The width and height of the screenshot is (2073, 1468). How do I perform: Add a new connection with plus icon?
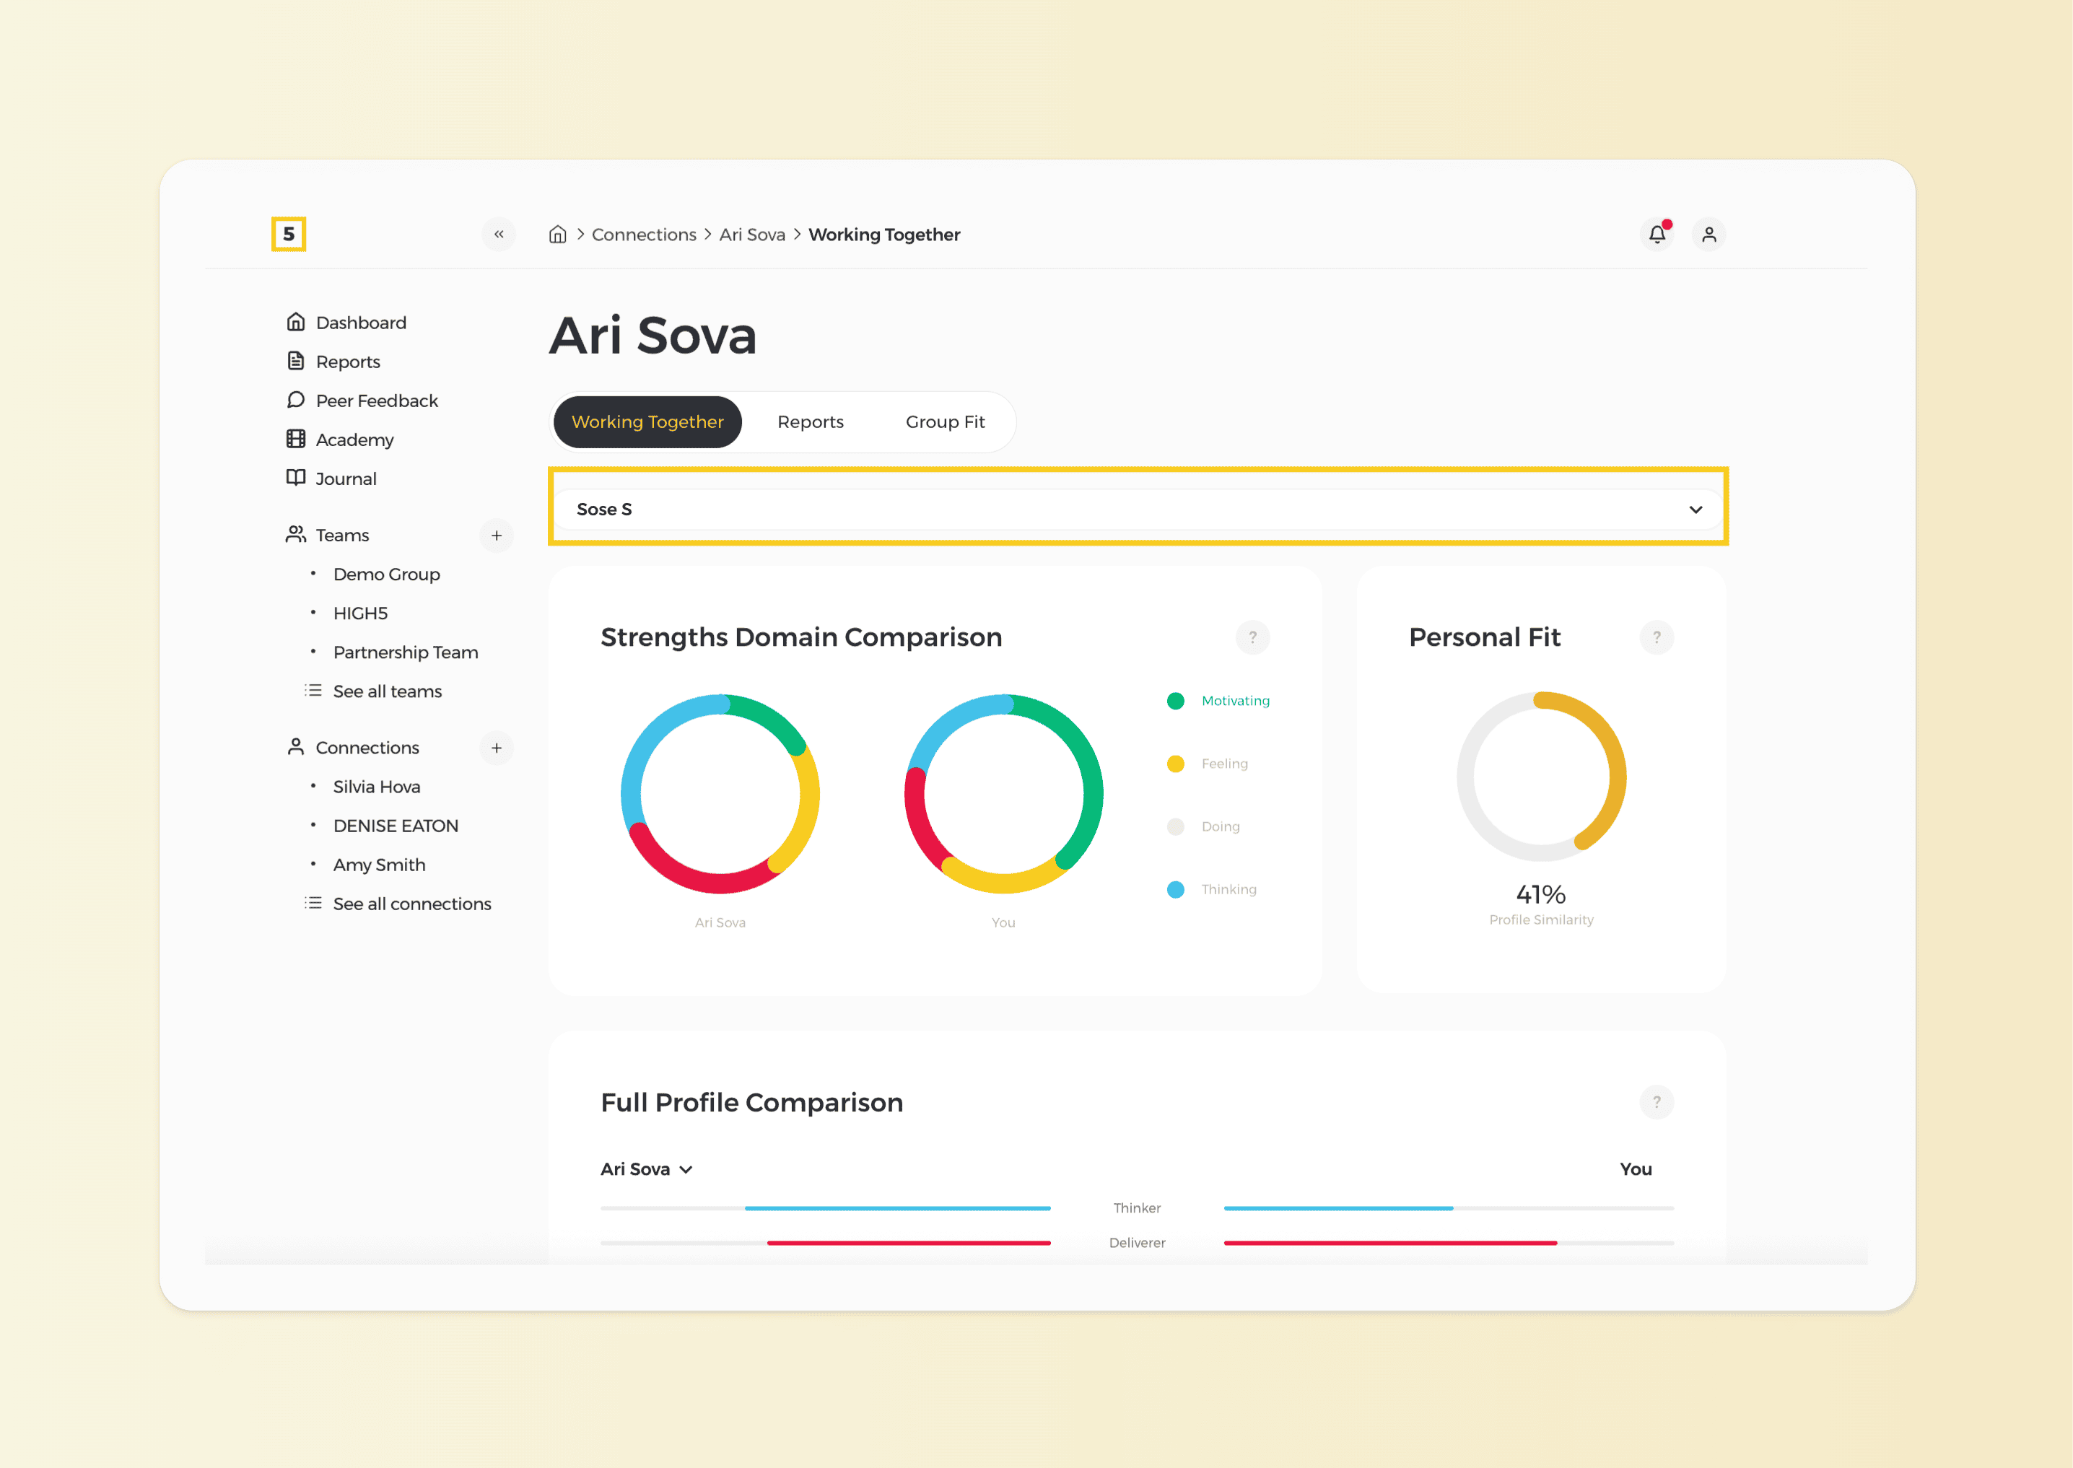tap(495, 748)
